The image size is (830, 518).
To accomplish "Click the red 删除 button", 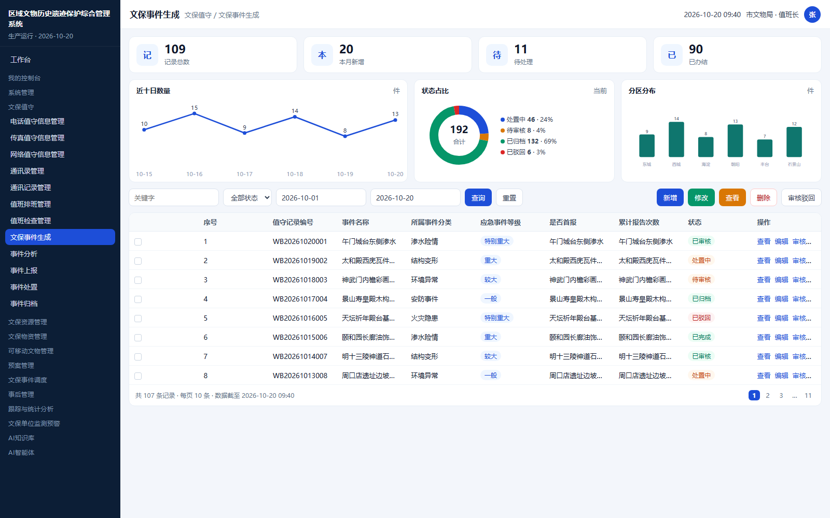I will click(x=764, y=197).
